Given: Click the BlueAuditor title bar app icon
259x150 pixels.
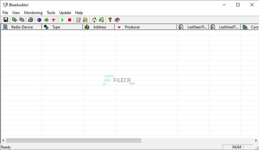Looking at the screenshot, I should point(5,5).
